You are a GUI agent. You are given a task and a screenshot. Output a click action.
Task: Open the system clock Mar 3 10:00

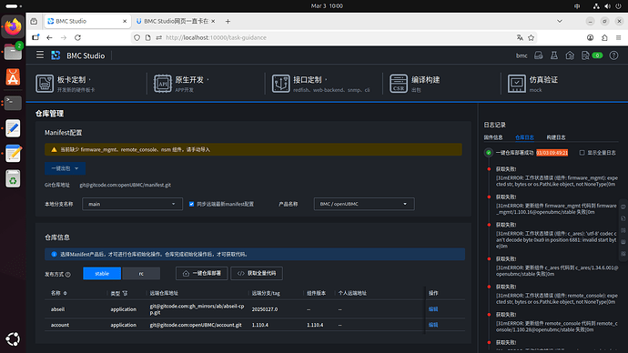click(327, 6)
